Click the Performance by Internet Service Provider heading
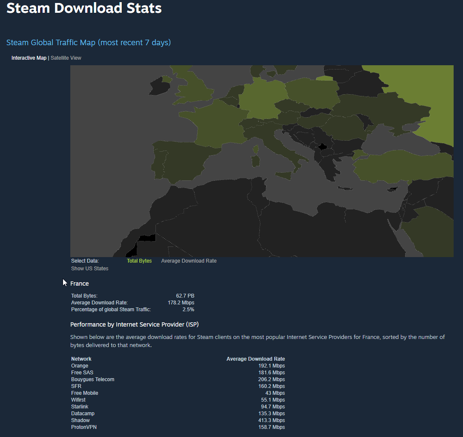This screenshot has width=463, height=437. point(134,324)
